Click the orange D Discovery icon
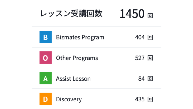This screenshot has width=193, height=109. [x=46, y=99]
